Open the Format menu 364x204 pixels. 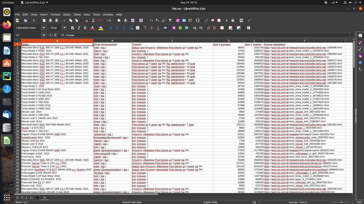tap(55, 14)
